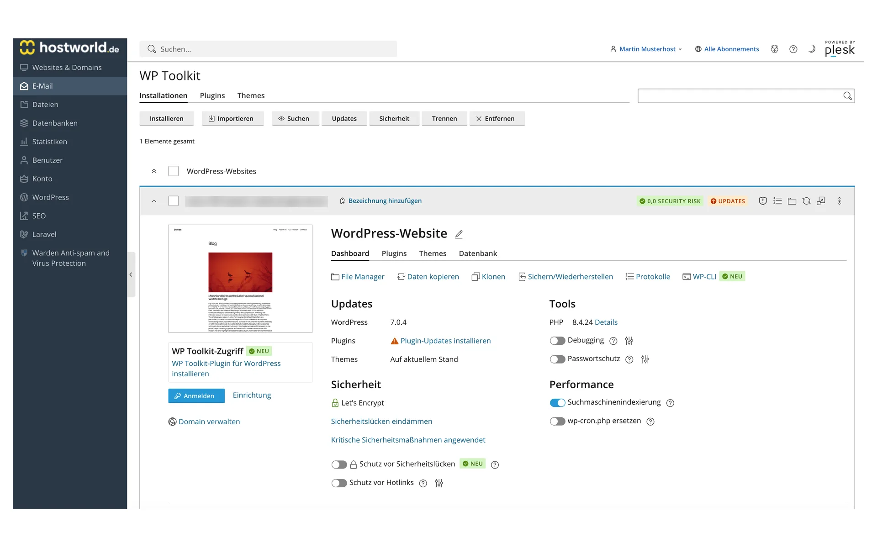Click the website preview thumbnail
Screen dimensions: 877x548
point(240,279)
